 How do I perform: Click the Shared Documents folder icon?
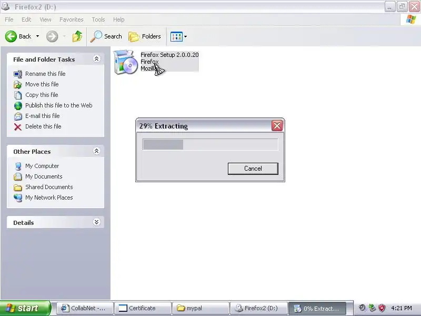coord(18,187)
